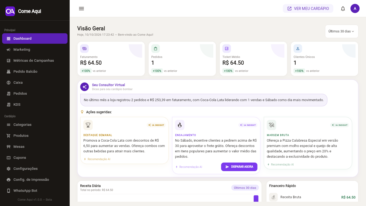
Task: Open Marketing section
Action: pos(35,49)
